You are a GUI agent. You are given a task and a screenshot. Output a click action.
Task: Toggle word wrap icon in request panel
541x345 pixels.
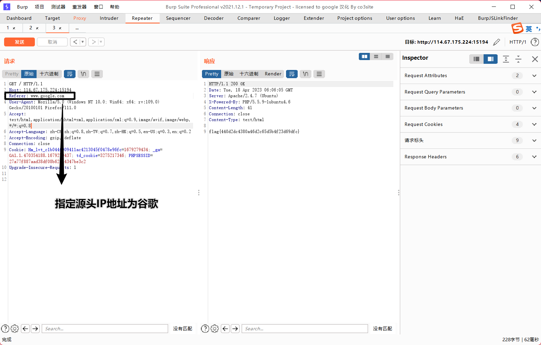[x=70, y=74]
